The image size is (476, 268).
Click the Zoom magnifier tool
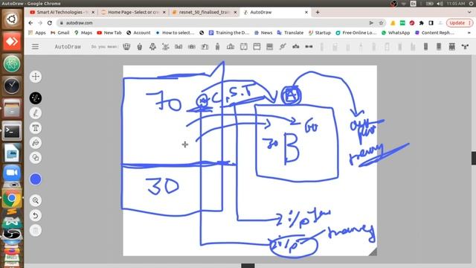click(36, 200)
